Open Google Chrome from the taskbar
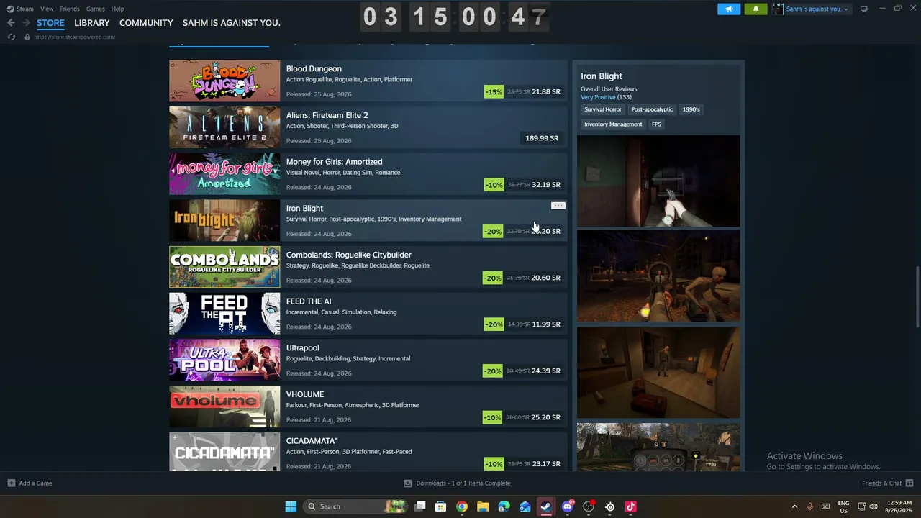This screenshot has height=518, width=921. [x=462, y=506]
